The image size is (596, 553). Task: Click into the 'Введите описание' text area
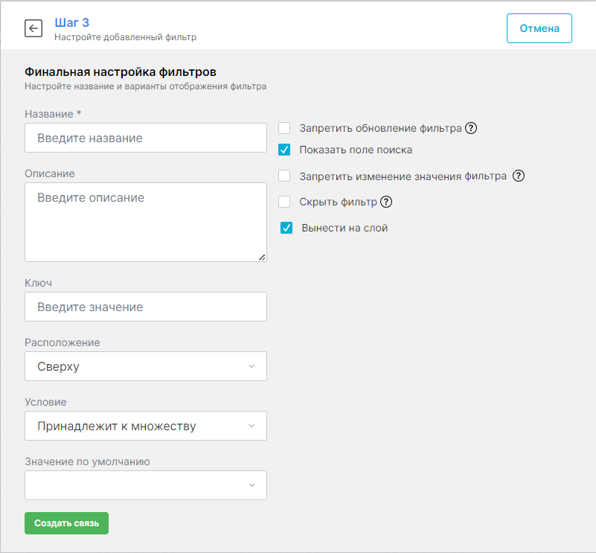145,222
